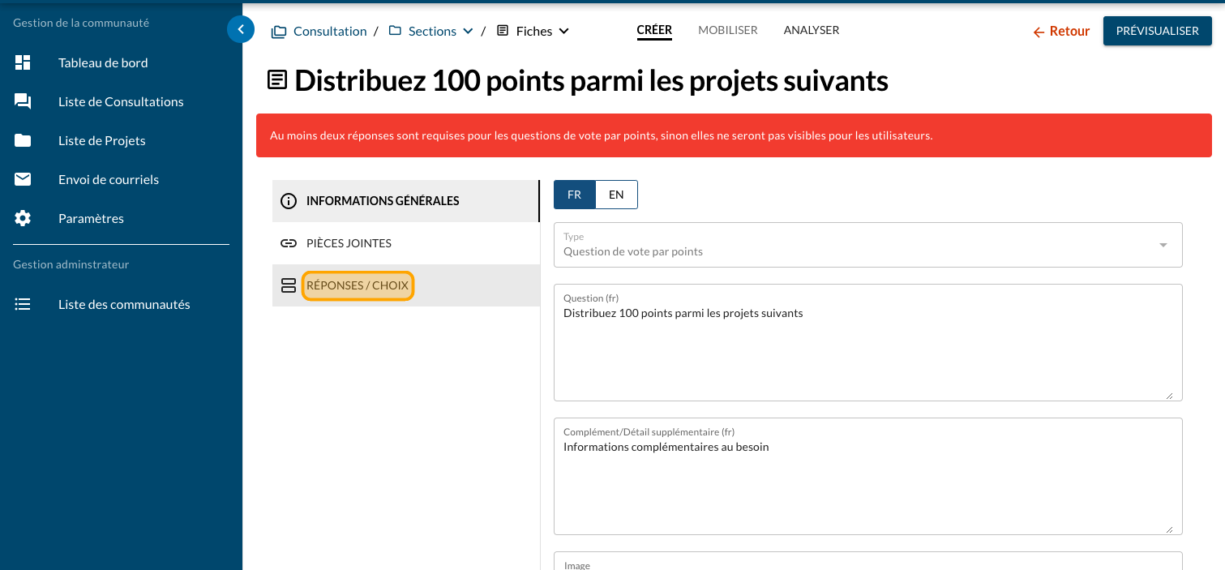Collapse the sidebar with the arrow button
This screenshot has height=570, width=1225.
pyautogui.click(x=241, y=29)
